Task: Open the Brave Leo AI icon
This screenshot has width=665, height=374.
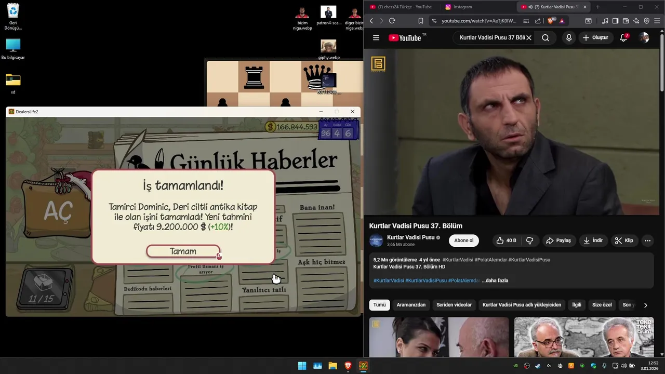Action: tap(636, 21)
